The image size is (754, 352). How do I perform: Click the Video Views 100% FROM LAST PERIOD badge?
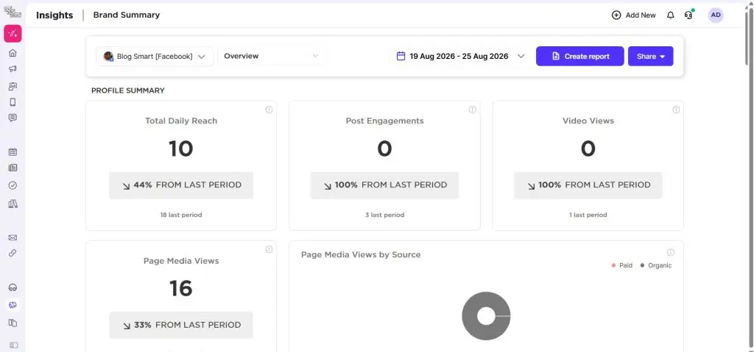588,185
